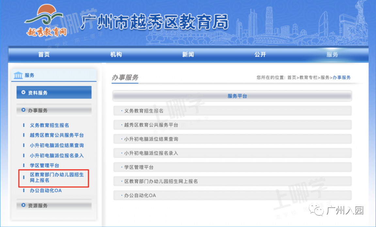Select 办公自动化OA in main list
Viewport: 376px width, 227px height.
pos(232,195)
